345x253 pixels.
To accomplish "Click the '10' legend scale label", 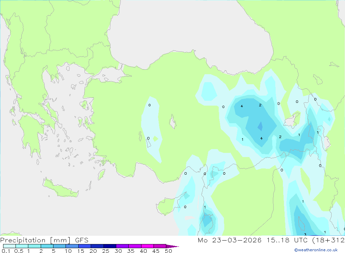I will [68, 251].
